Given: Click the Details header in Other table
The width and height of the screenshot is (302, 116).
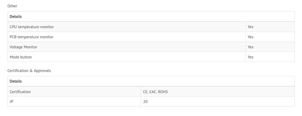Looking at the screenshot, I should [16, 16].
